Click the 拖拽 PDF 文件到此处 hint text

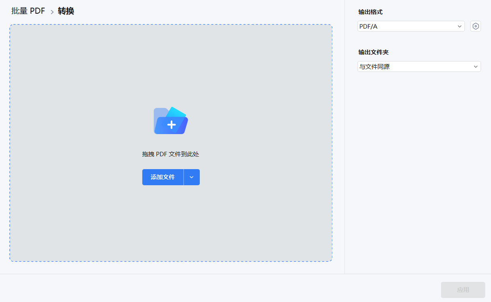click(170, 154)
